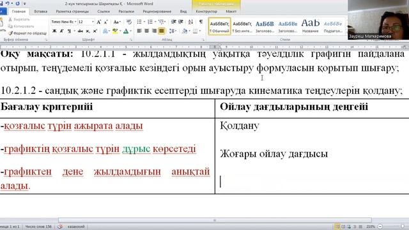Open the Вид ribbon tab
The image size is (409, 230).
[183, 11]
